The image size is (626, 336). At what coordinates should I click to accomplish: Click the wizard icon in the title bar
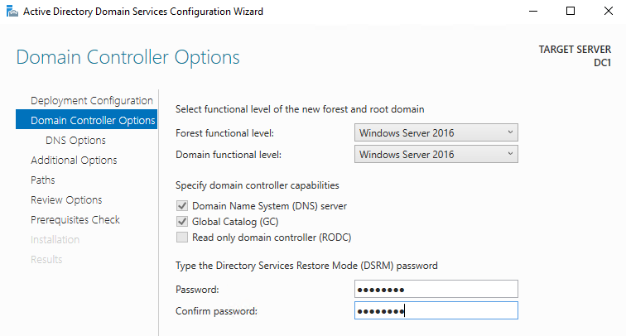point(10,12)
